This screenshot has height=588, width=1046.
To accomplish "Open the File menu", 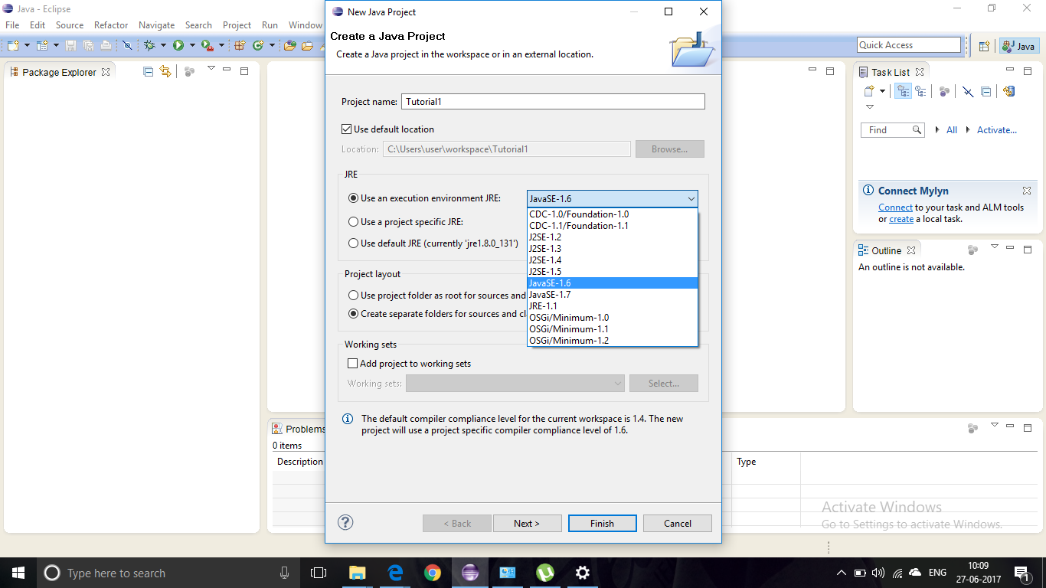I will [x=12, y=25].
